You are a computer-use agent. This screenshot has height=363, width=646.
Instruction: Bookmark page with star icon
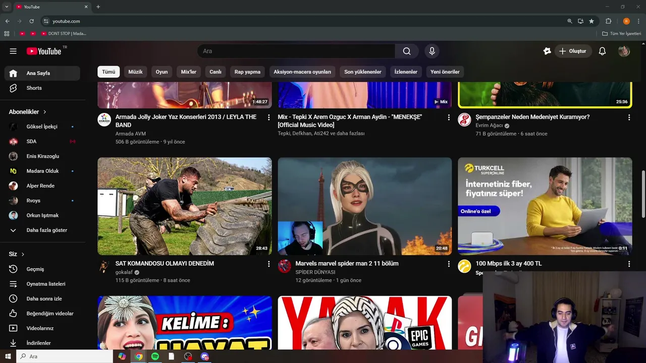point(591,21)
